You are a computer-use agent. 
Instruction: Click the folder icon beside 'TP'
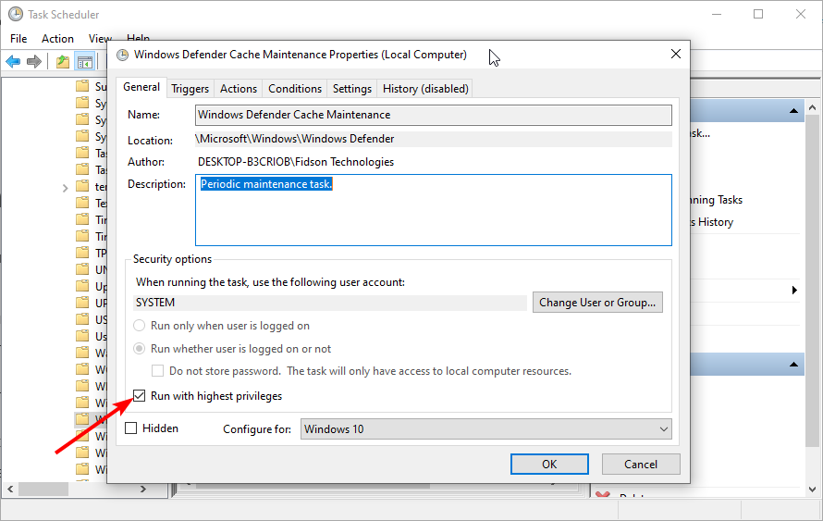coord(82,253)
